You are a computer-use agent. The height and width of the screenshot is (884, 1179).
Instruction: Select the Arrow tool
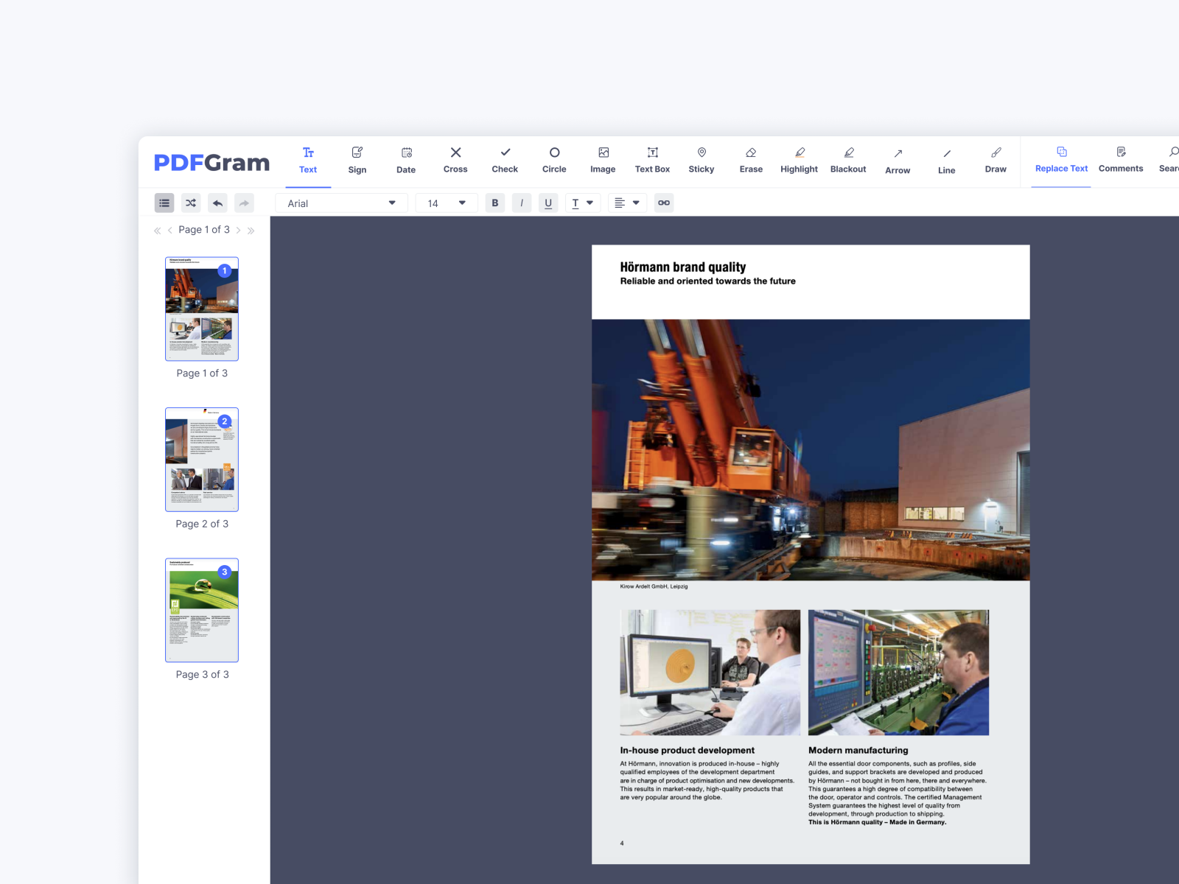[898, 160]
